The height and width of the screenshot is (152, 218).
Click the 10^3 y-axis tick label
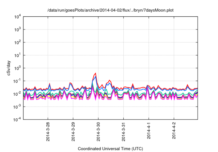coord(18,30)
